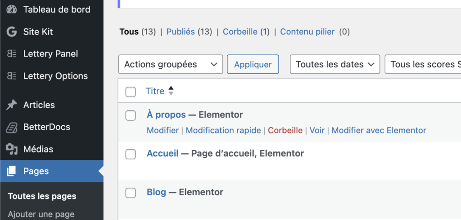Click the Site Kit Google icon
The height and width of the screenshot is (220, 461).
click(12, 32)
